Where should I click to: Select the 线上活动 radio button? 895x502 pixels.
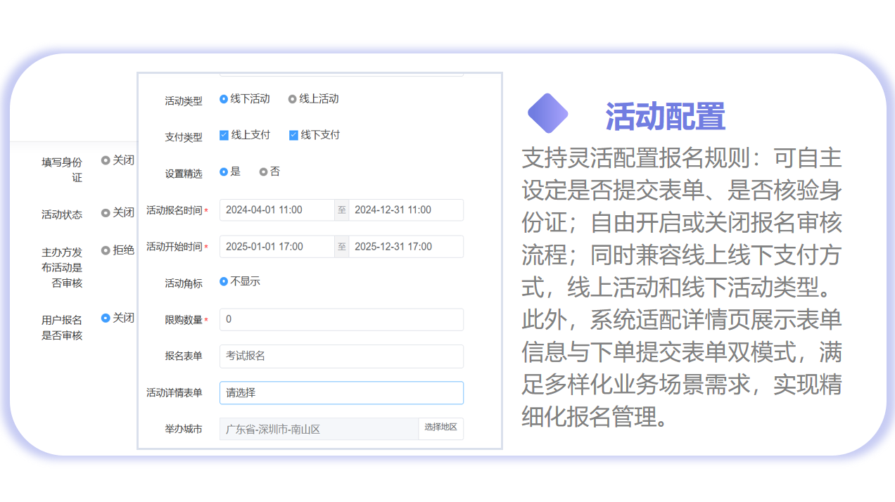point(293,99)
